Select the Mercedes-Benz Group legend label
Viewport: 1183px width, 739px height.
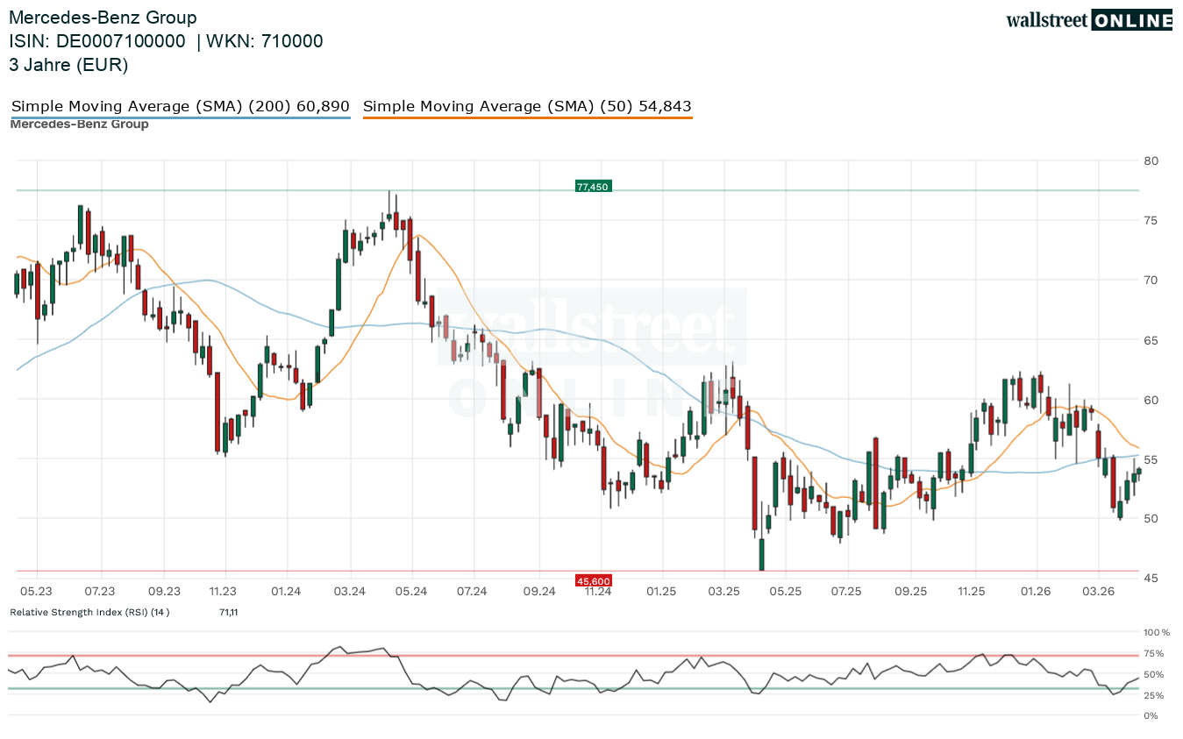coord(79,124)
